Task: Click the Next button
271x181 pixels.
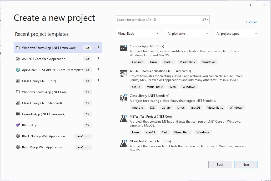Action: pos(246,165)
